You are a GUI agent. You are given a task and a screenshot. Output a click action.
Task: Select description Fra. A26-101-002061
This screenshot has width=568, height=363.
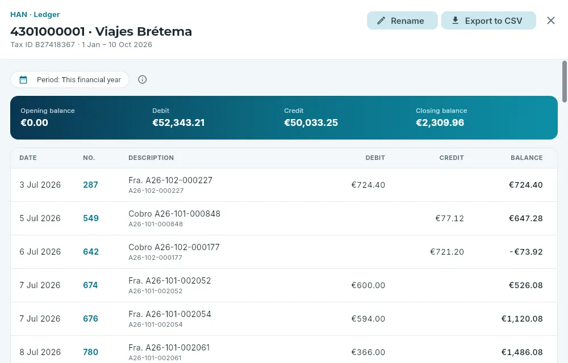tap(169, 348)
